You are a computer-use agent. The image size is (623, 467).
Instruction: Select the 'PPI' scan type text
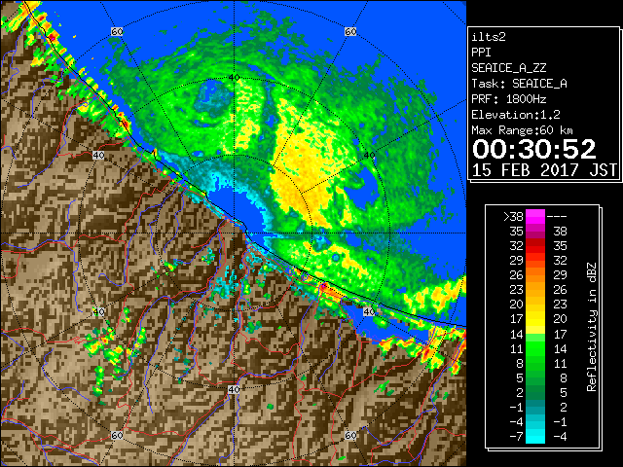[481, 53]
